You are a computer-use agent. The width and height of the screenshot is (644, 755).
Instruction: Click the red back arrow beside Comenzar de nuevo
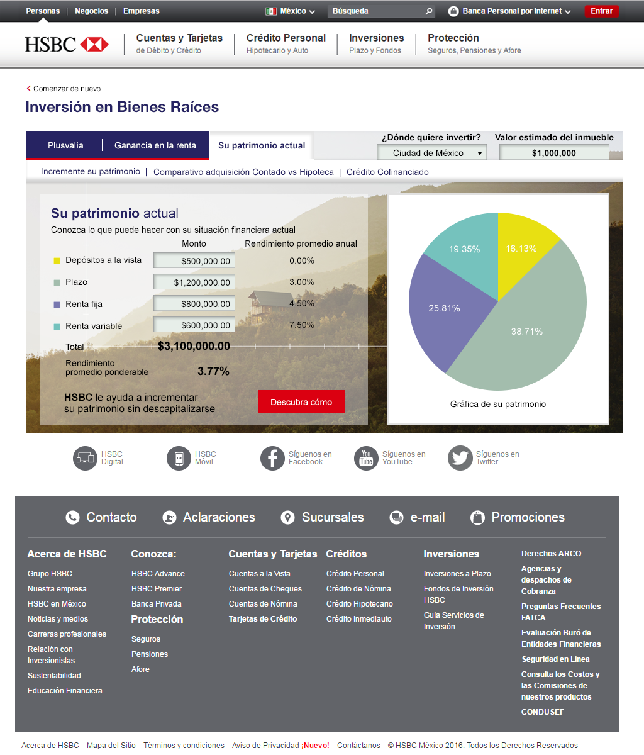pos(29,89)
